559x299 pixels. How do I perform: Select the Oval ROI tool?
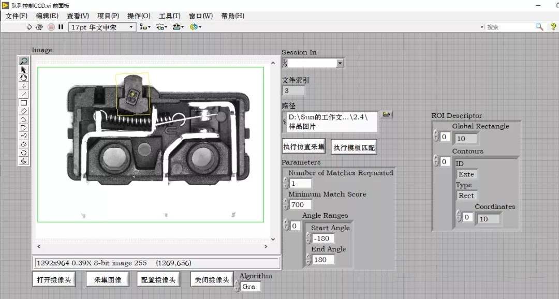[x=23, y=153]
